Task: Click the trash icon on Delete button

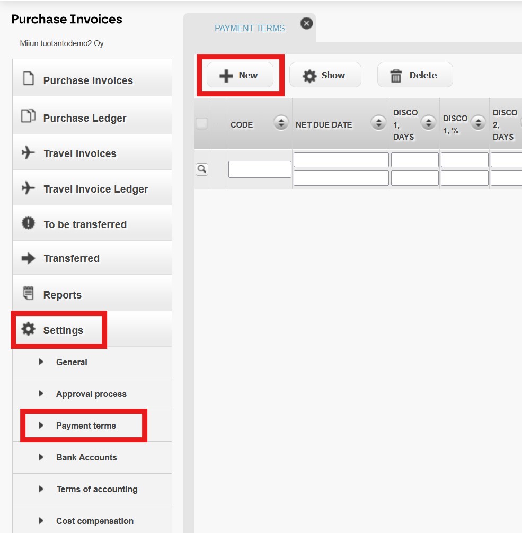Action: point(396,76)
